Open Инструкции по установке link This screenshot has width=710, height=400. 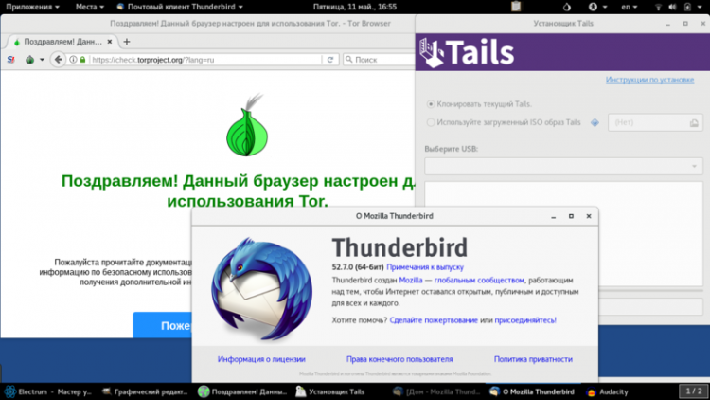[x=649, y=80]
